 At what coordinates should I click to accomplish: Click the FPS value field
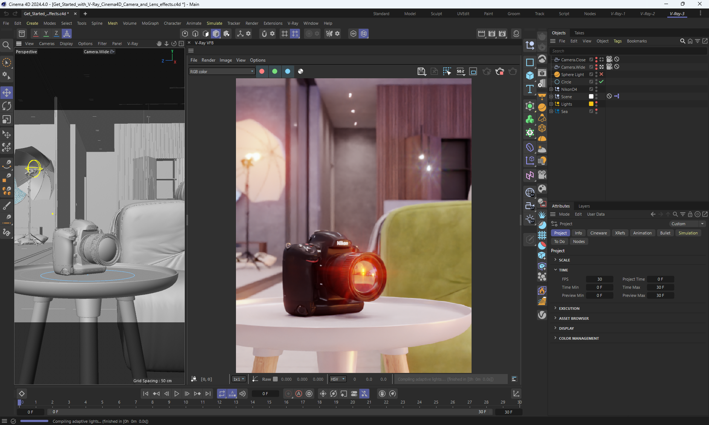(x=599, y=279)
